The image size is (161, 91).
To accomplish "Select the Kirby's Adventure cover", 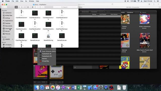I will pyautogui.click(x=145, y=19).
